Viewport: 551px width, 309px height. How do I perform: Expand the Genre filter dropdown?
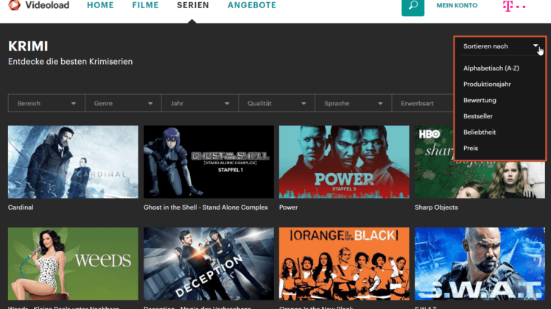pos(123,103)
